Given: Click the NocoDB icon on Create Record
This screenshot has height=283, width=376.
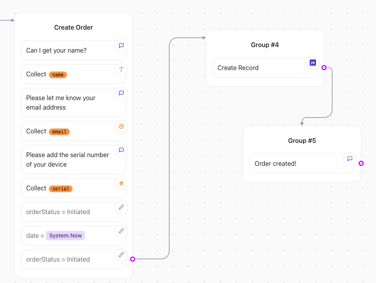Looking at the screenshot, I should point(313,63).
